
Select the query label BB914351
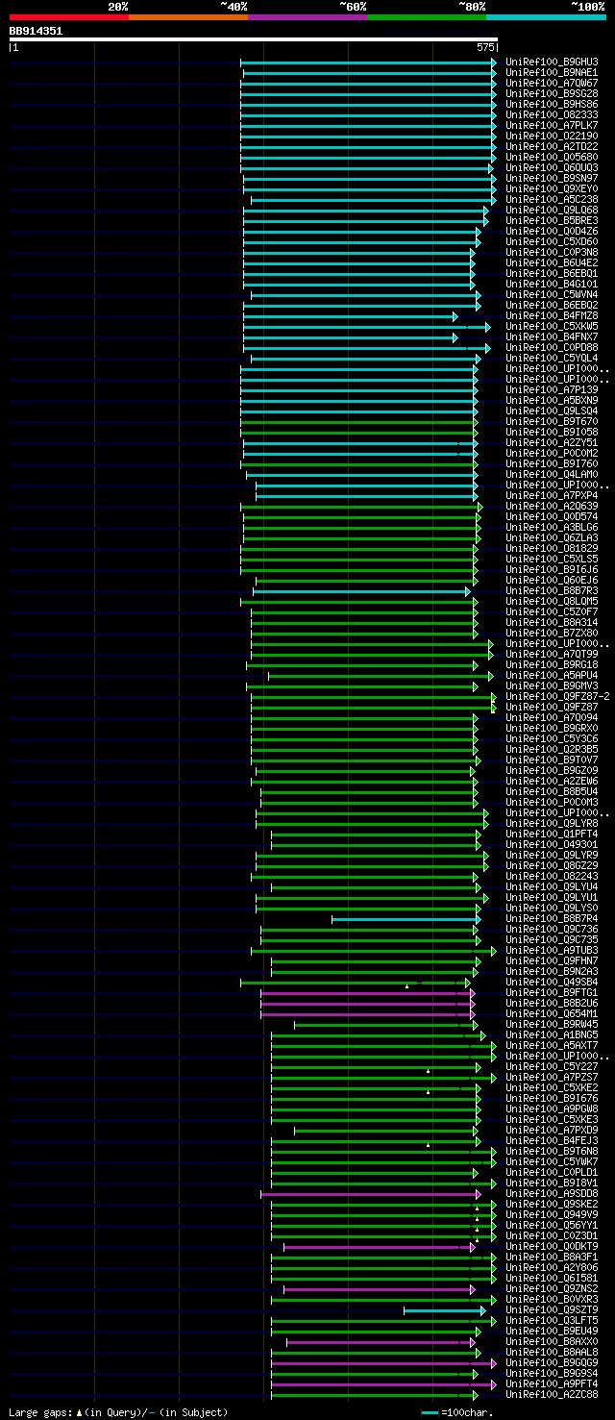[36, 31]
